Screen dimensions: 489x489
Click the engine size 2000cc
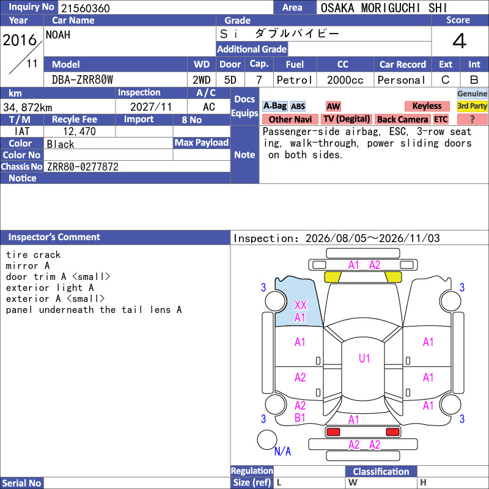pos(345,80)
